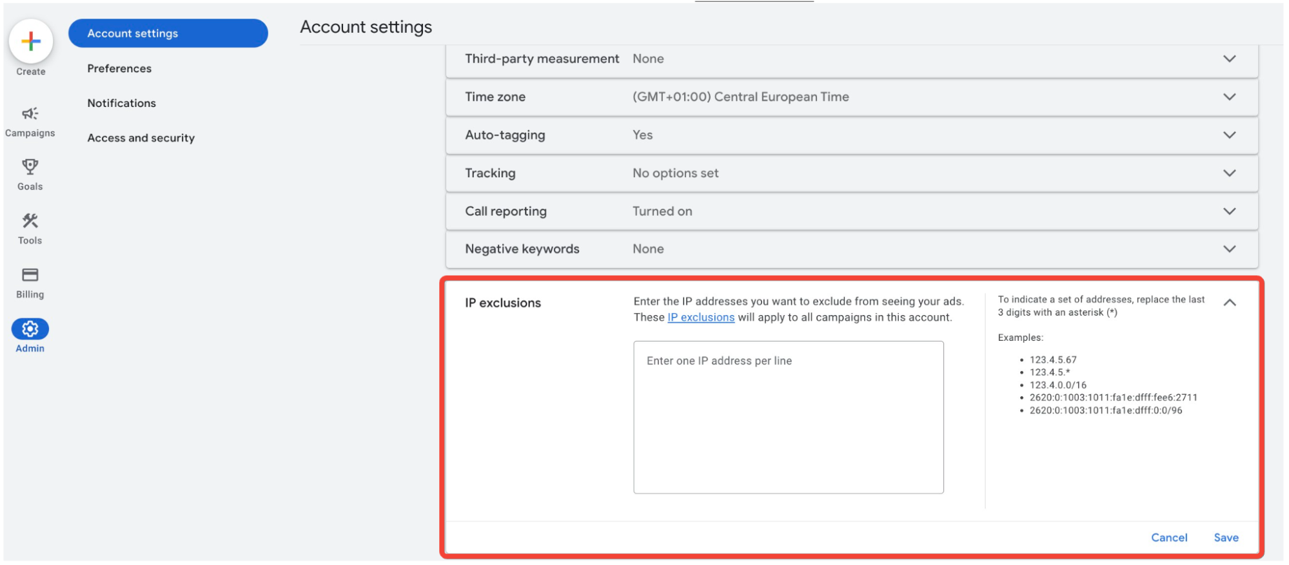Expand Time zone row chevron

pyautogui.click(x=1230, y=97)
